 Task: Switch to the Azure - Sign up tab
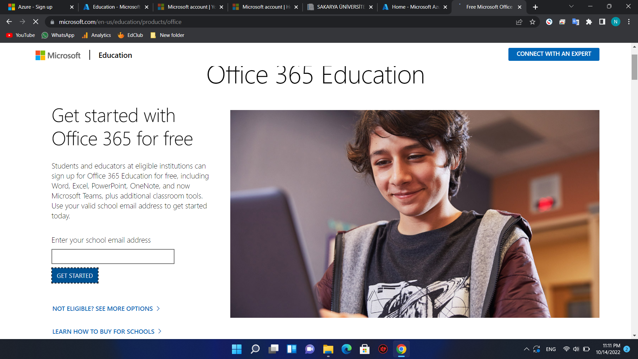pyautogui.click(x=35, y=7)
